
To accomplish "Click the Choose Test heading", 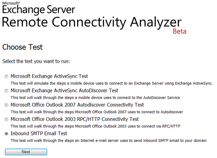I will (x=22, y=47).
